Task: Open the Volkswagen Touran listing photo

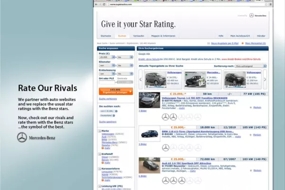Action: (x=150, y=100)
